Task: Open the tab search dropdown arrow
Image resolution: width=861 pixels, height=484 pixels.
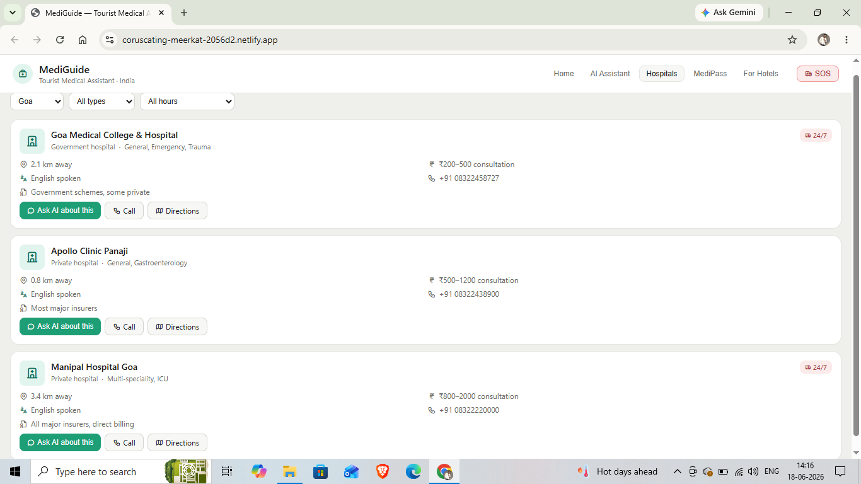Action: 12,13
